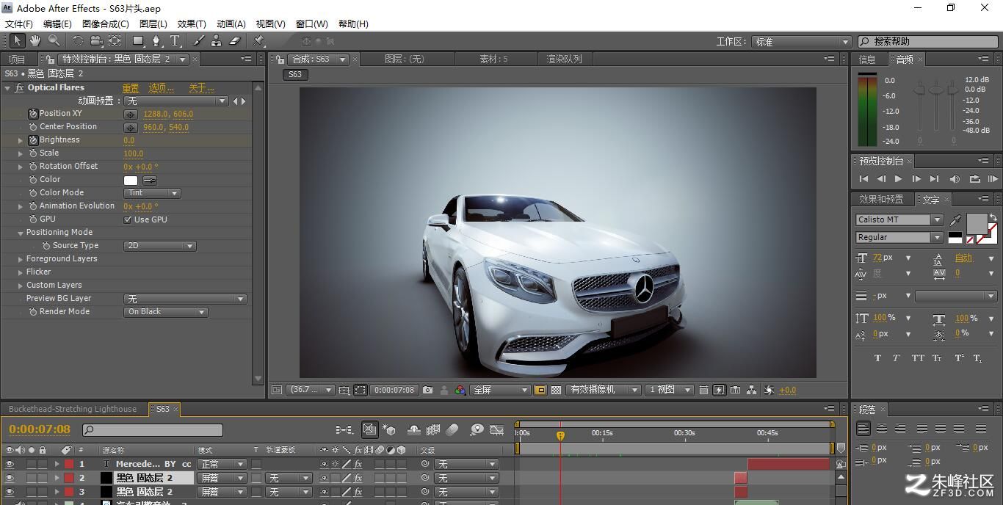Open the Source Type 2D dropdown
The image size is (1003, 505).
[x=159, y=246]
